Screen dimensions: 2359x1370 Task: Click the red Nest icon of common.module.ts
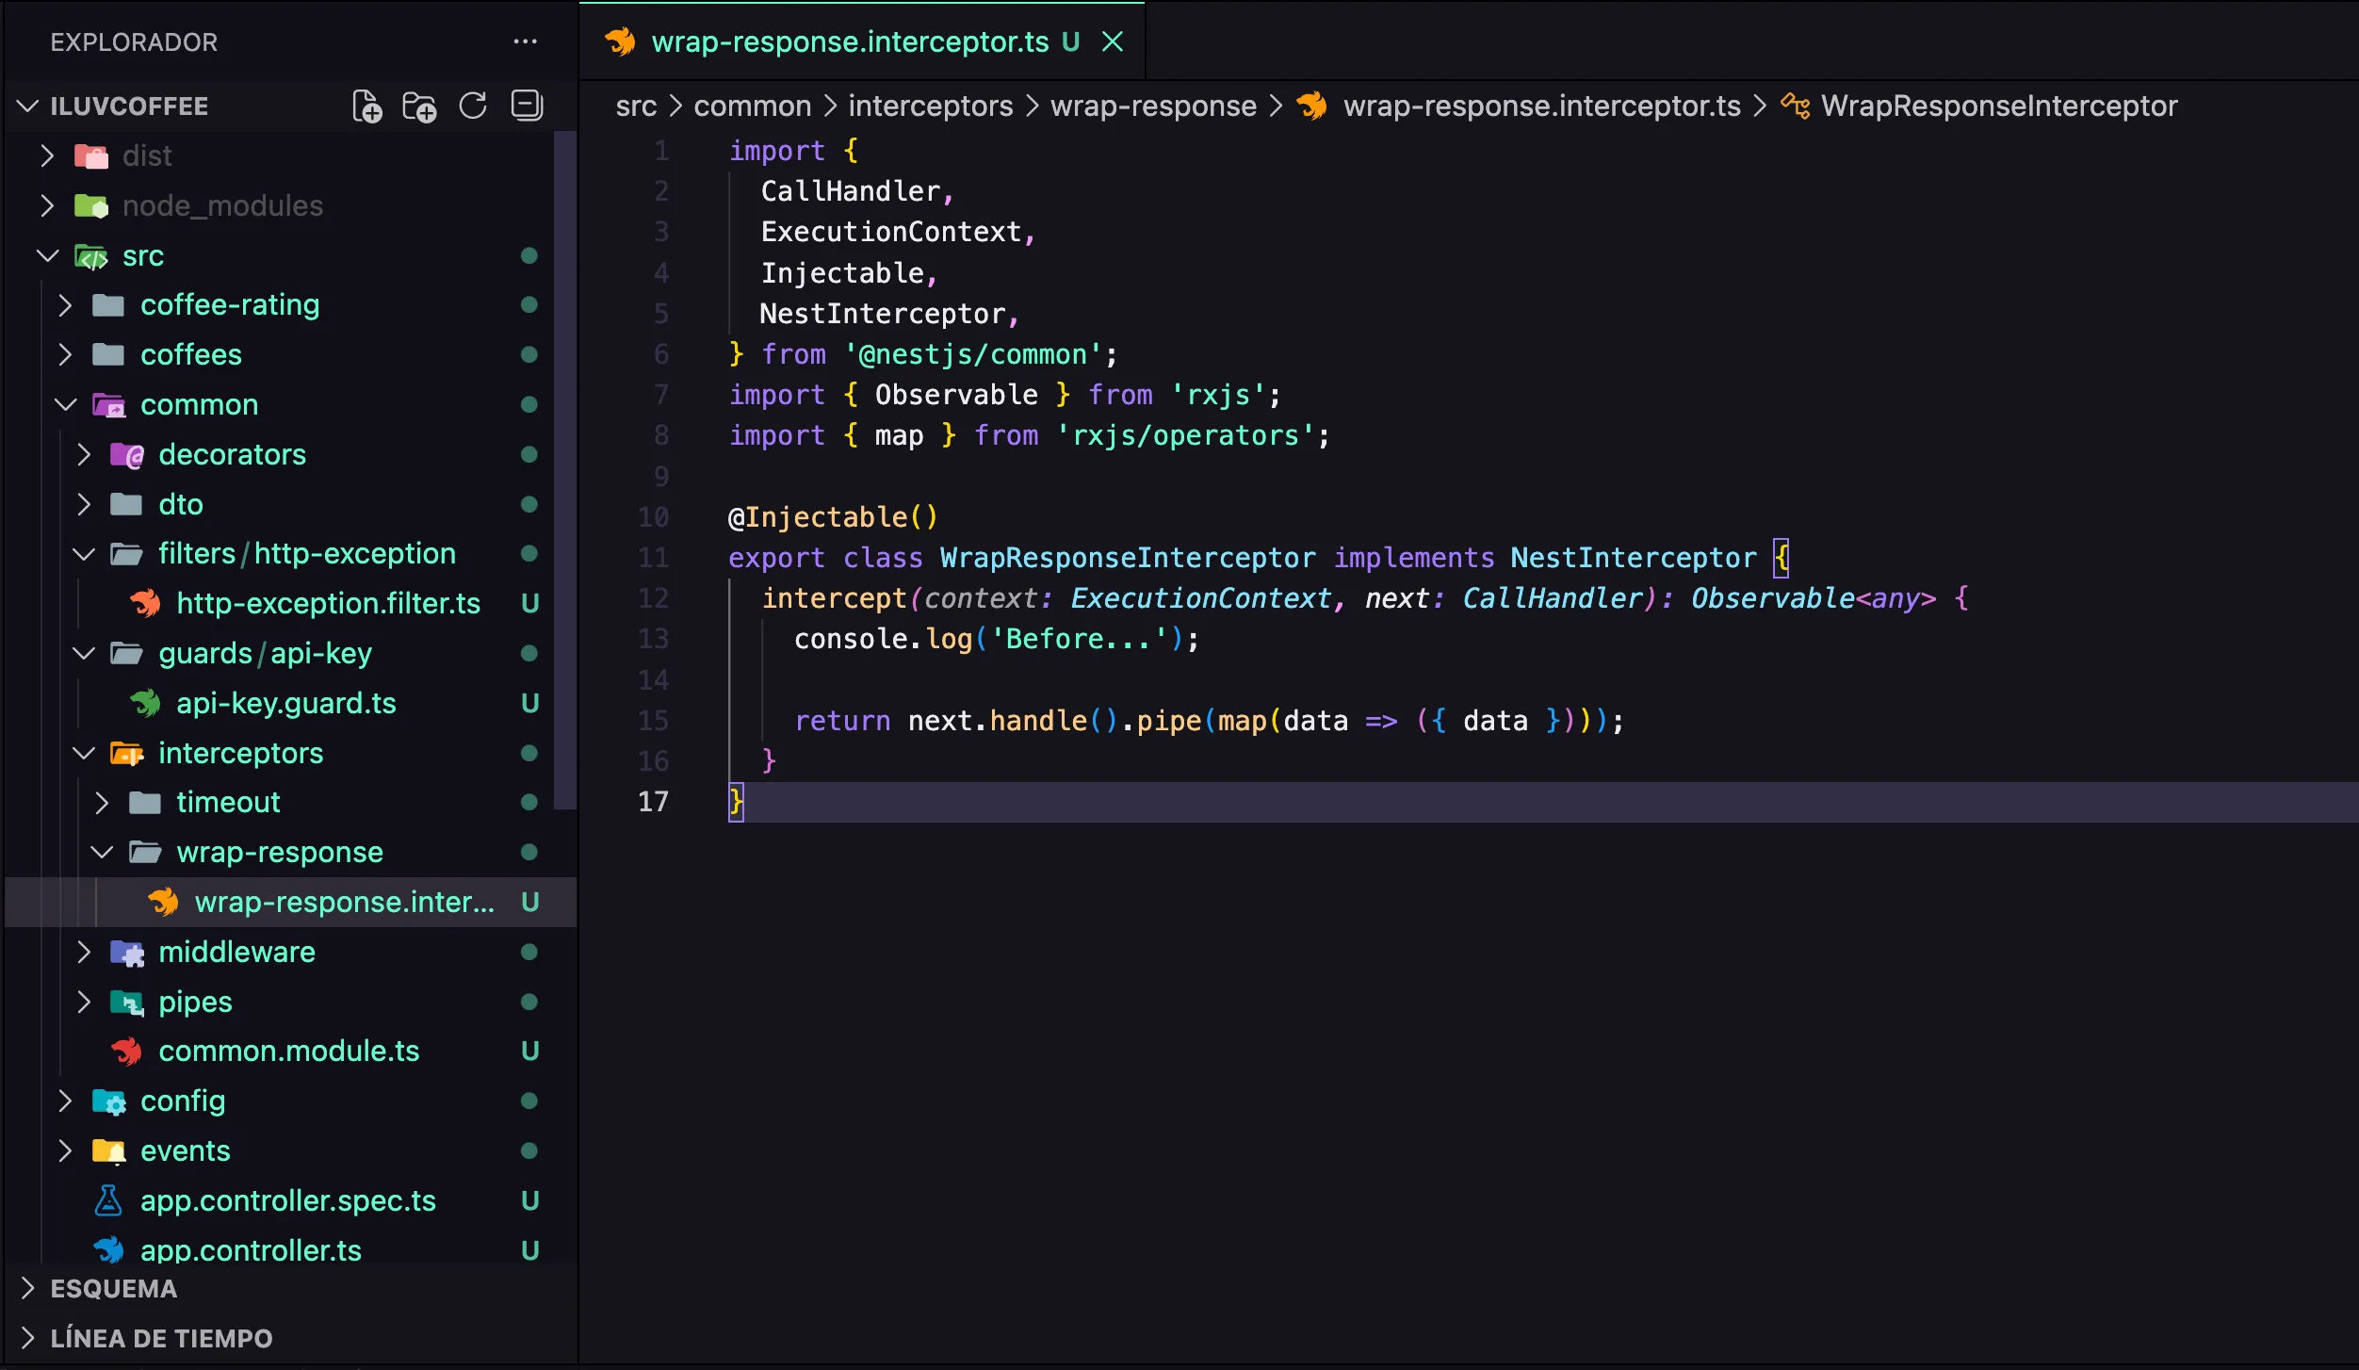(126, 1052)
